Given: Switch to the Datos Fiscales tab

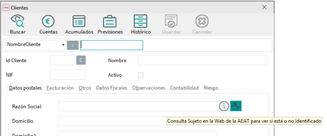Looking at the screenshot, I should tap(111, 88).
